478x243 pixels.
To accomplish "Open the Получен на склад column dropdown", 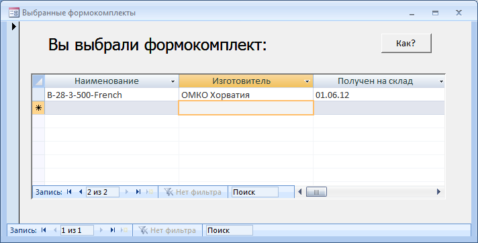I will 441,81.
